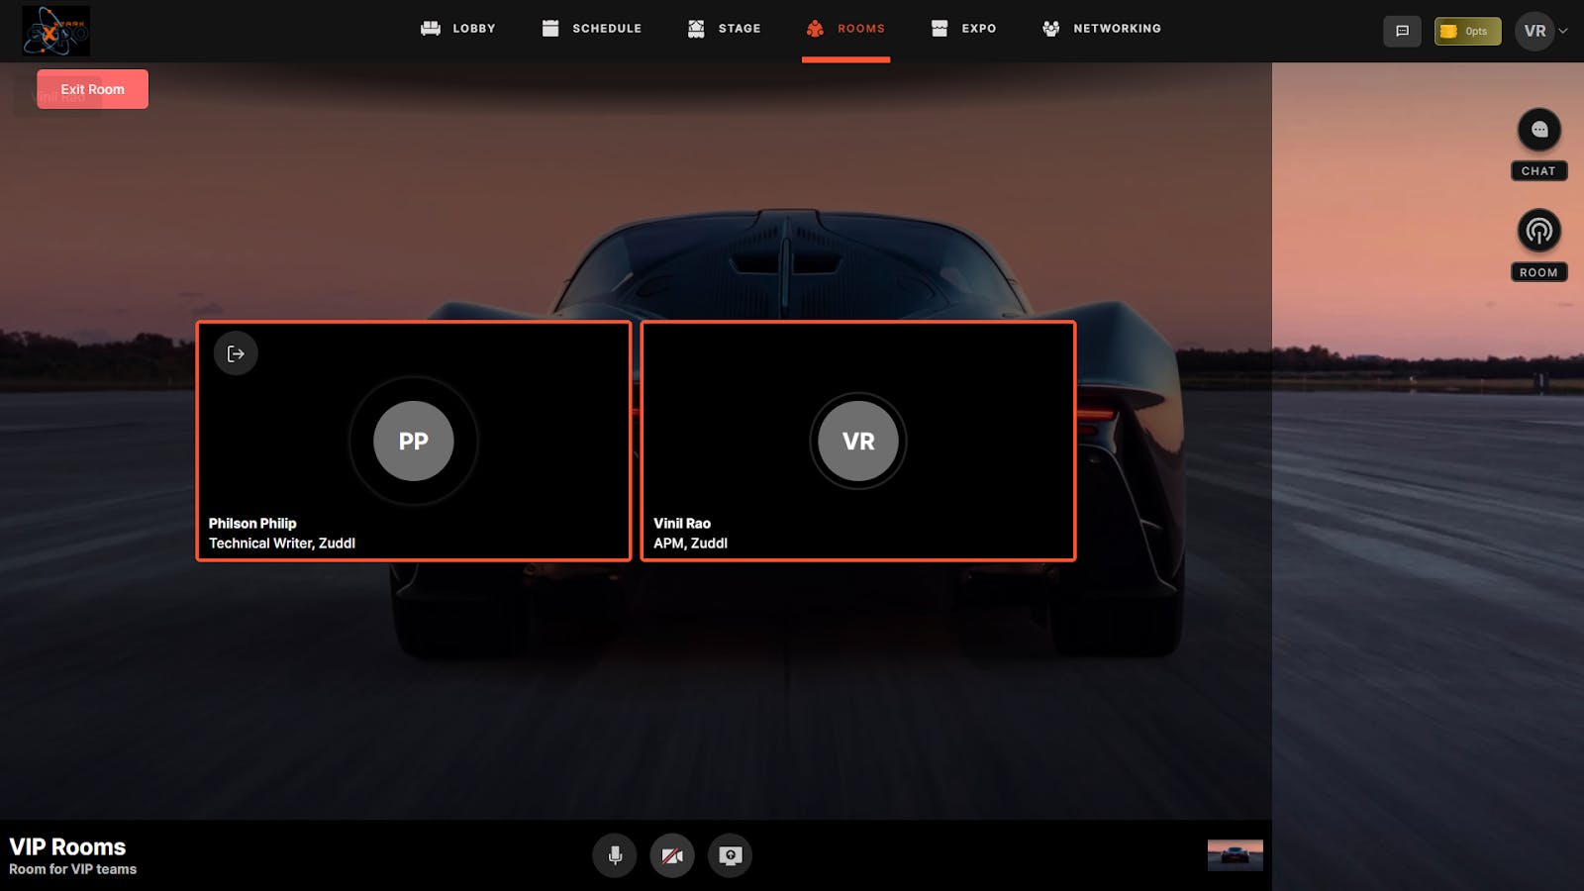The height and width of the screenshot is (891, 1584).
Task: Open the VR user account menu
Action: pos(1534,31)
